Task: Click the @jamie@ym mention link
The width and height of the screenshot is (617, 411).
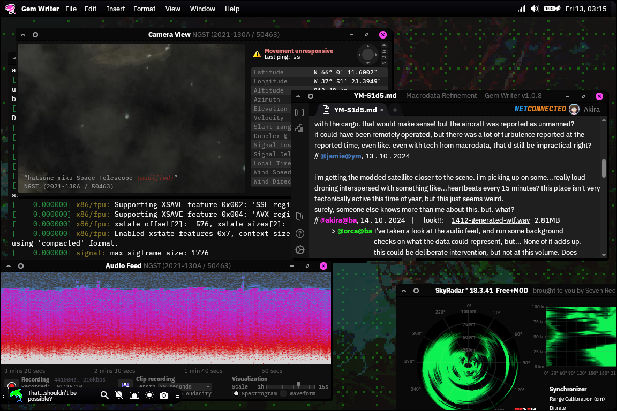Action: click(x=340, y=156)
